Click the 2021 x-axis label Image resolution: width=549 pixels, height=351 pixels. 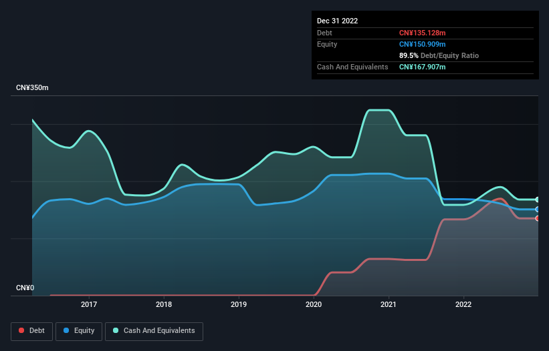[389, 304]
